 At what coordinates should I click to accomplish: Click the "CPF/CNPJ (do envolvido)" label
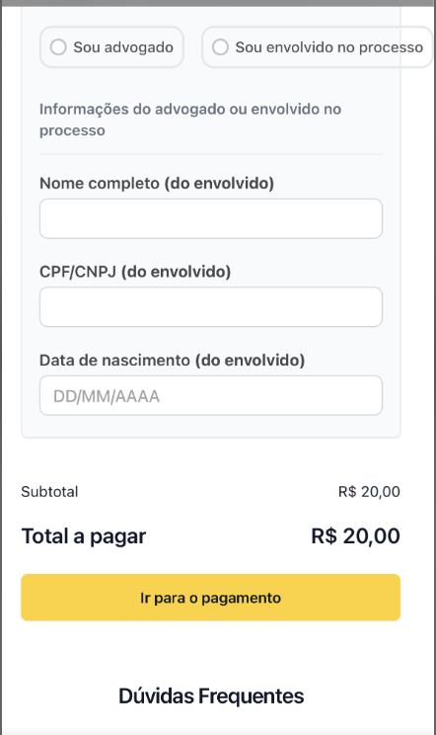(x=135, y=272)
